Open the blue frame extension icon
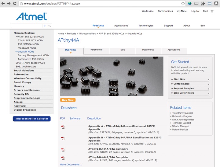The width and height of the screenshot is (220, 167). (x=210, y=3)
